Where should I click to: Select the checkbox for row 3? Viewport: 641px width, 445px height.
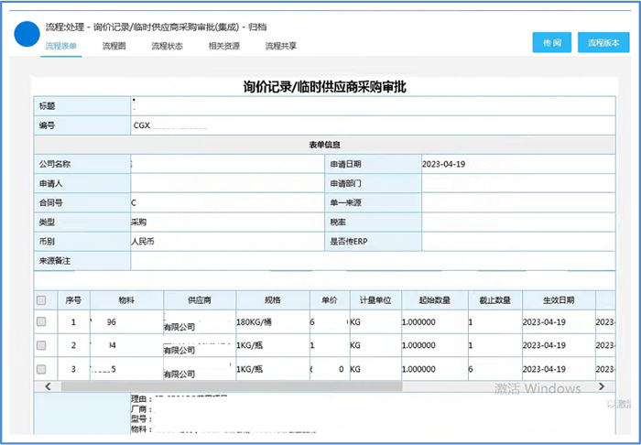(41, 368)
